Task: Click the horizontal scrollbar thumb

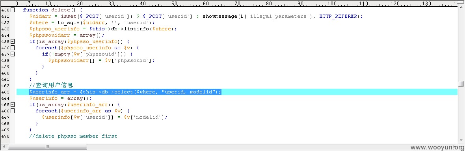Action: 47,147
